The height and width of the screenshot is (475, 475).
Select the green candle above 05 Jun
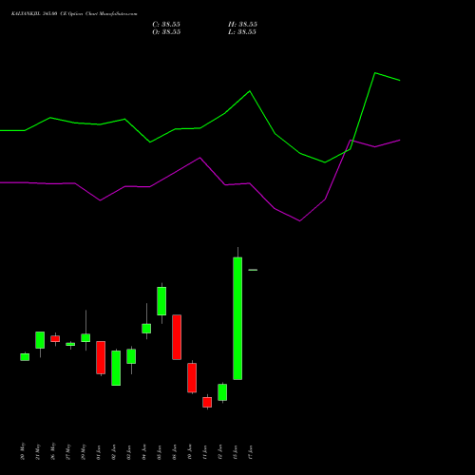[x=161, y=301]
